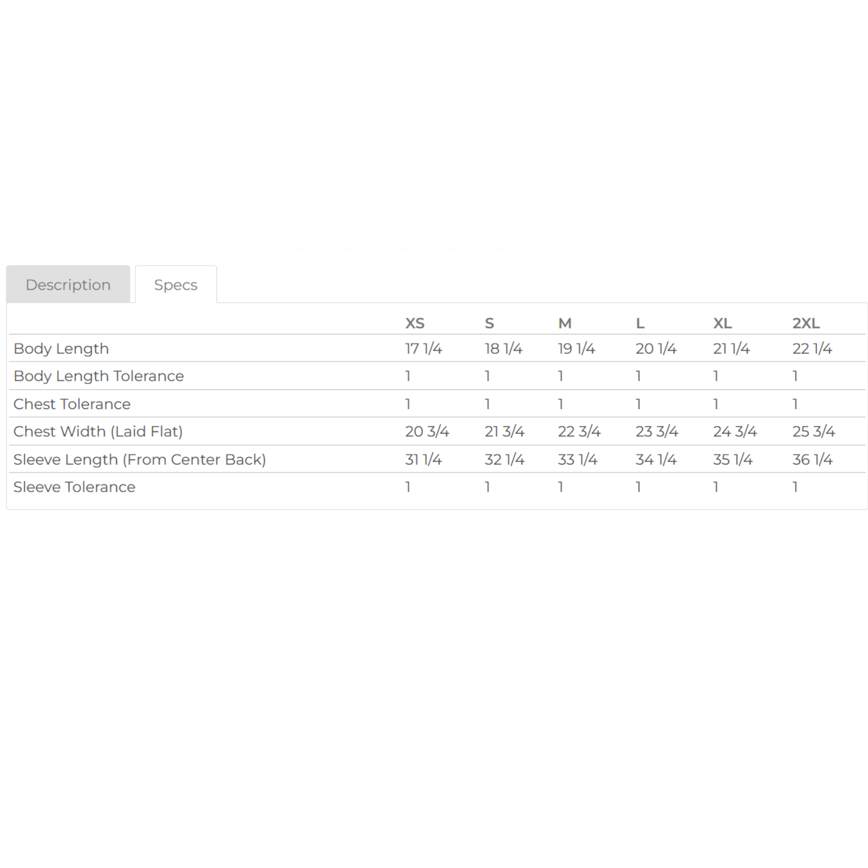868x868 pixels.
Task: Select the Sleeve Tolerance row label
Action: click(x=74, y=487)
